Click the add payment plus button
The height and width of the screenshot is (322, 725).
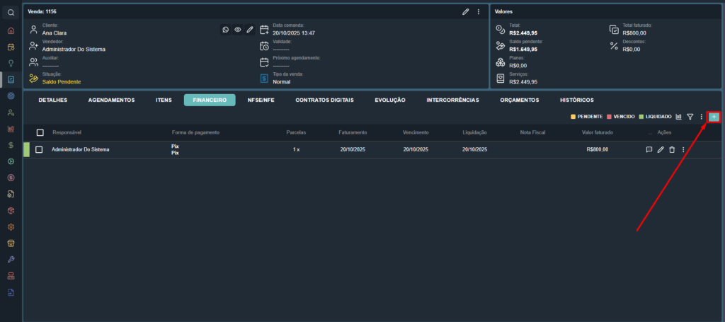click(x=714, y=117)
